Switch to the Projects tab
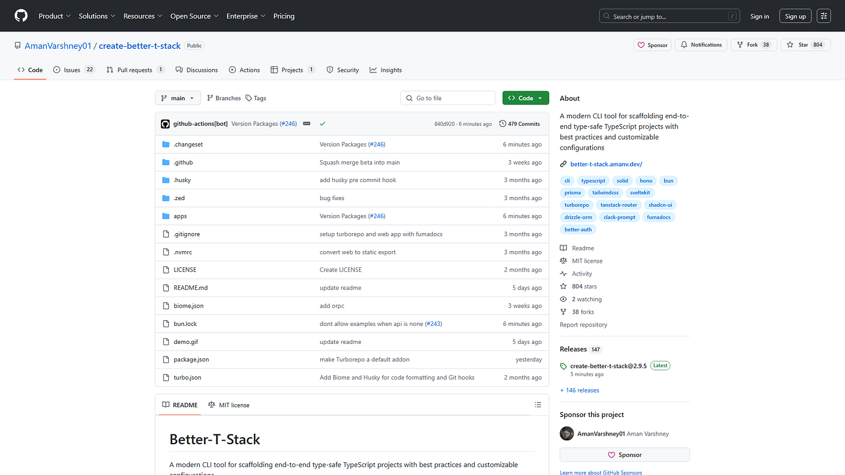845x475 pixels. [x=292, y=70]
